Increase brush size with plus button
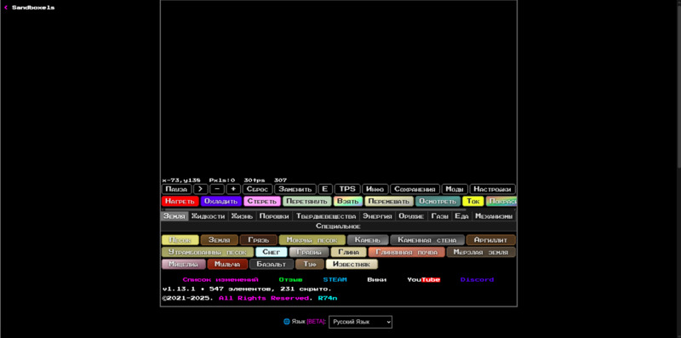 [x=233, y=189]
